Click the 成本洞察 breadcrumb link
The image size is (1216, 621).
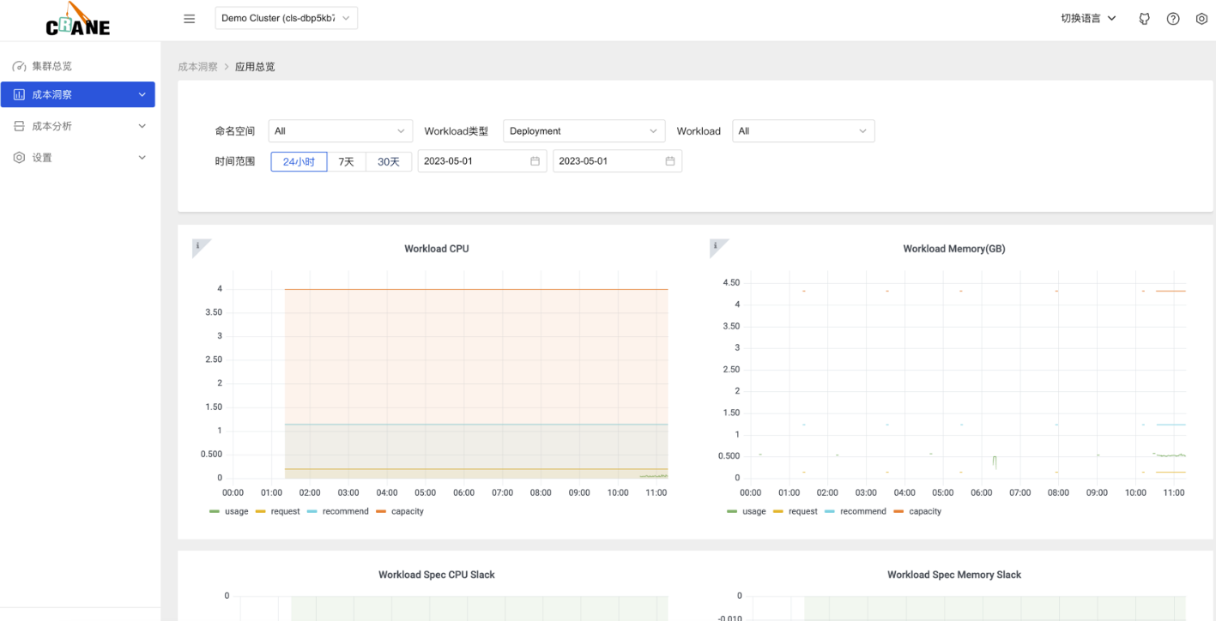[x=197, y=67]
